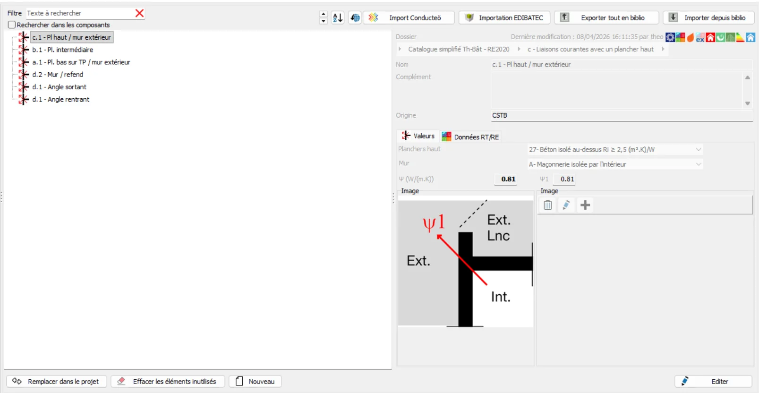The height and width of the screenshot is (393, 759).
Task: Move selected item down with down arrow
Action: coord(324,21)
